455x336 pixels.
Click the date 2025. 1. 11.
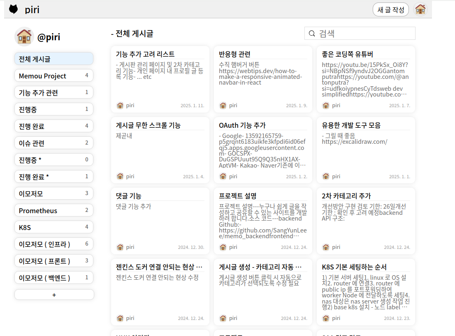coord(193,106)
